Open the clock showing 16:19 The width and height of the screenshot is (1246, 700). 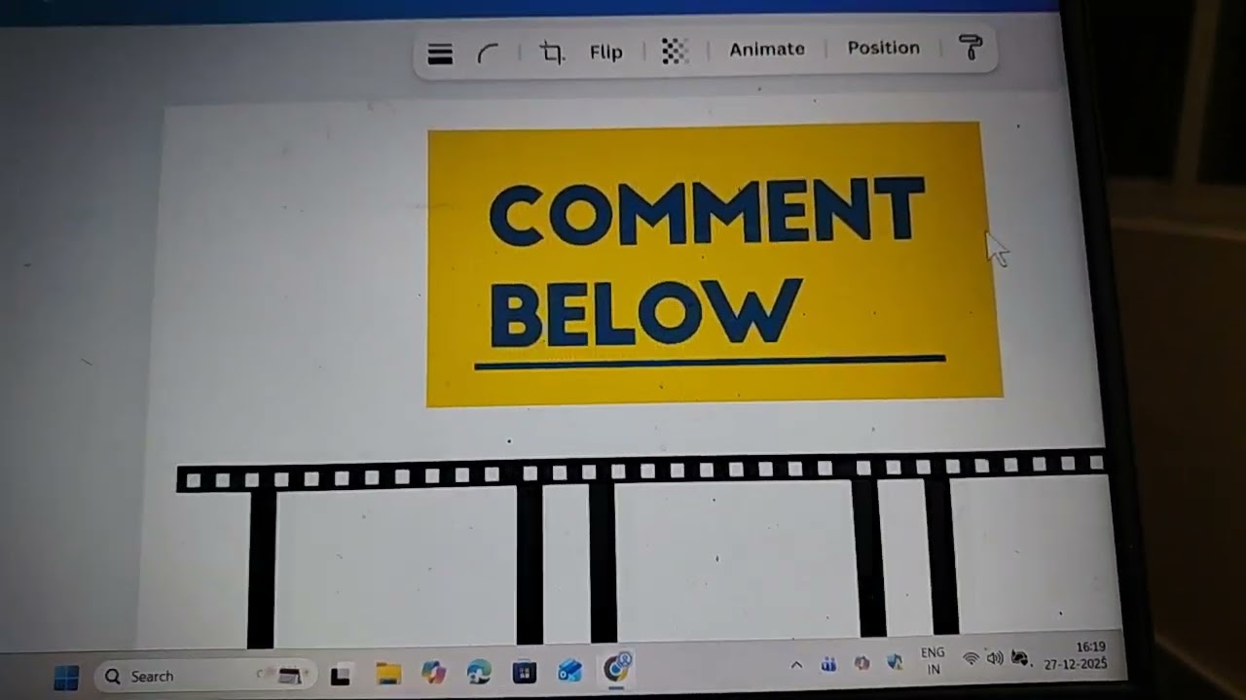click(1076, 656)
